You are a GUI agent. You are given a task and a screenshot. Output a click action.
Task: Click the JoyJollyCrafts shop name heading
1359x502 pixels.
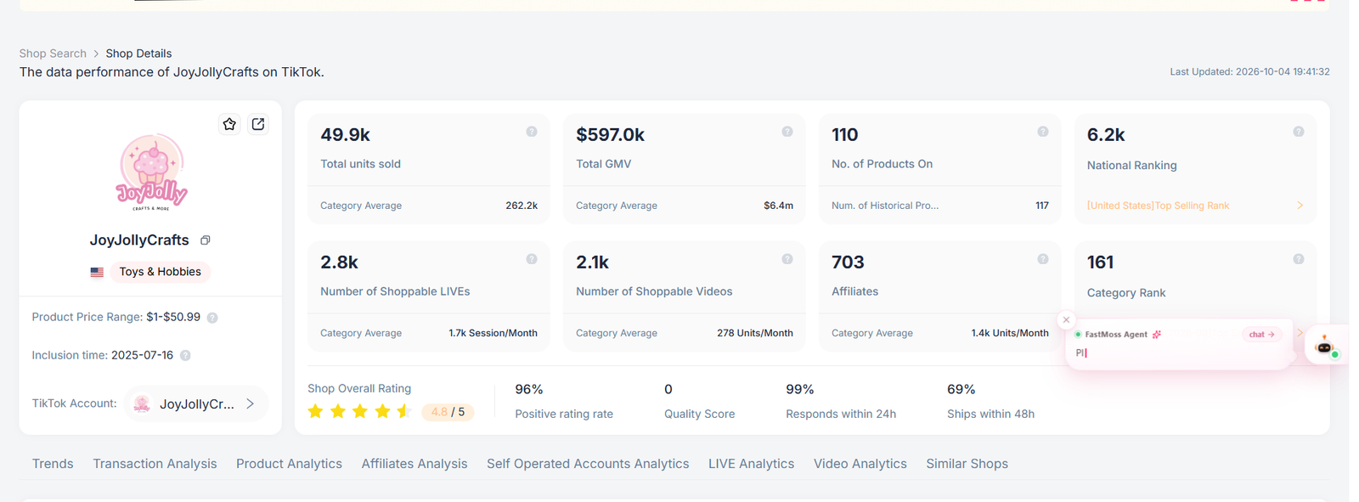139,240
